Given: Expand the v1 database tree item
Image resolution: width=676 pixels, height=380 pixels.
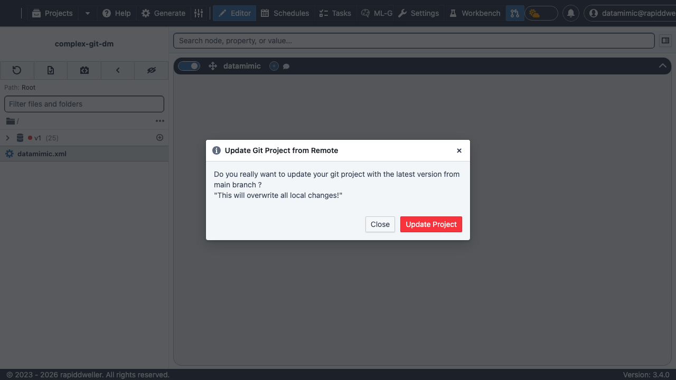Looking at the screenshot, I should [x=7, y=138].
